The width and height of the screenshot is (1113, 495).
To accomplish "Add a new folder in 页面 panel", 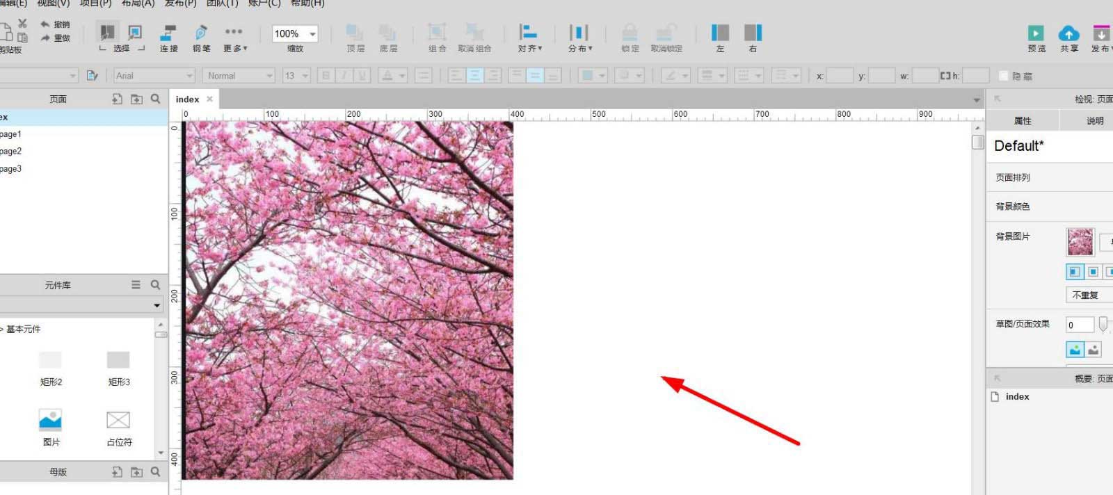I will [x=136, y=99].
